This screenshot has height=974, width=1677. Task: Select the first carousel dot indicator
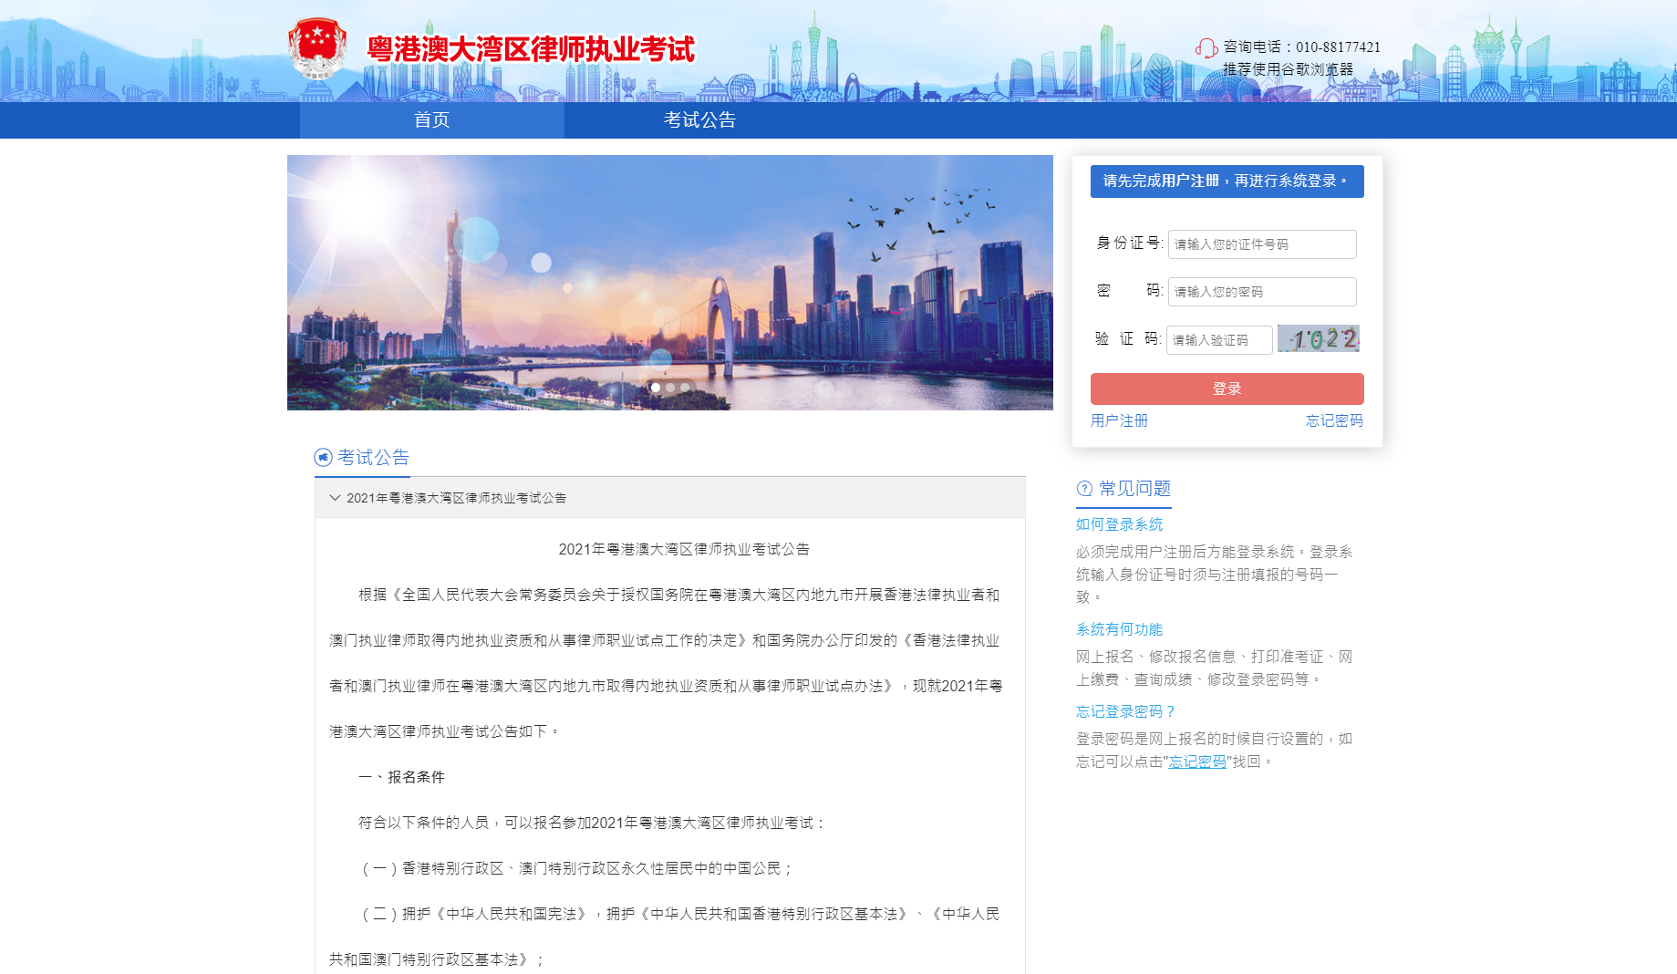tap(656, 388)
